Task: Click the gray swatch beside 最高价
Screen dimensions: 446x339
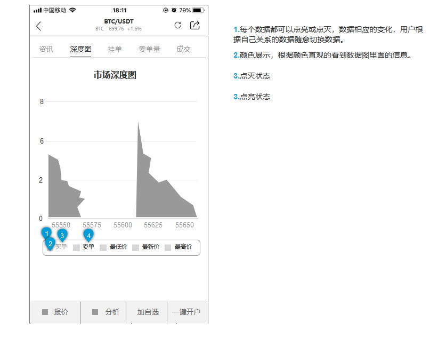Action: tap(168, 248)
